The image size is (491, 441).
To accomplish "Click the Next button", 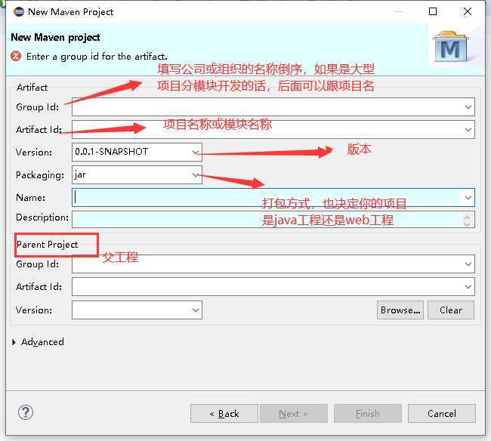I will pyautogui.click(x=294, y=414).
